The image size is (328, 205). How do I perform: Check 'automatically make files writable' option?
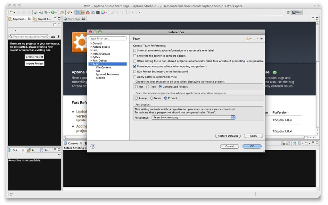point(135,61)
